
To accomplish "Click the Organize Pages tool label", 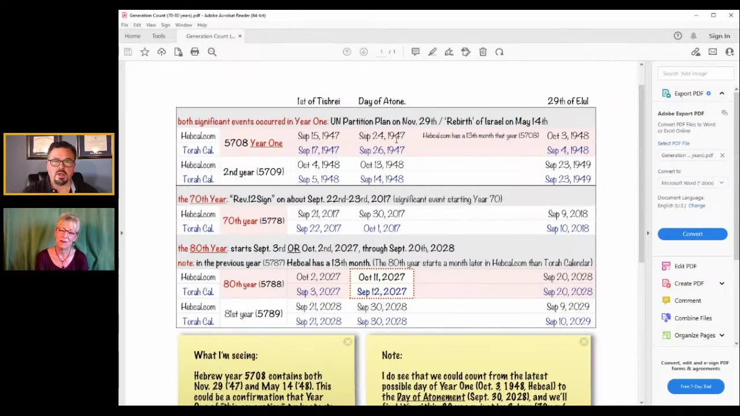I will (x=694, y=335).
